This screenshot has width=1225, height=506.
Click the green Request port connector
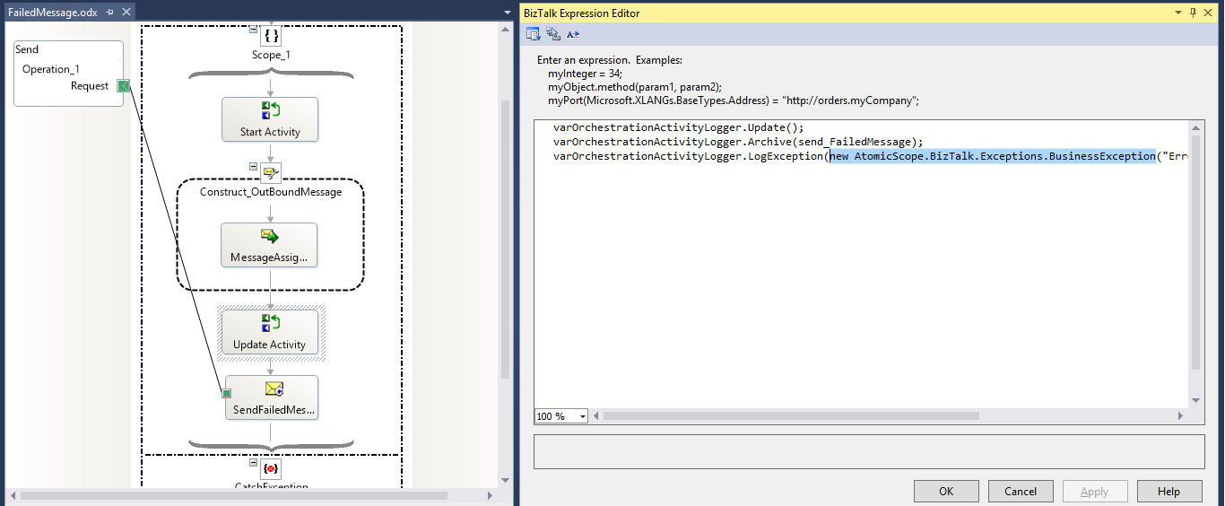pyautogui.click(x=124, y=85)
